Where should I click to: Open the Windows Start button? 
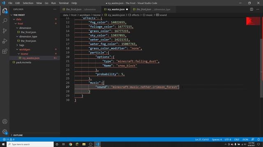(3, 144)
